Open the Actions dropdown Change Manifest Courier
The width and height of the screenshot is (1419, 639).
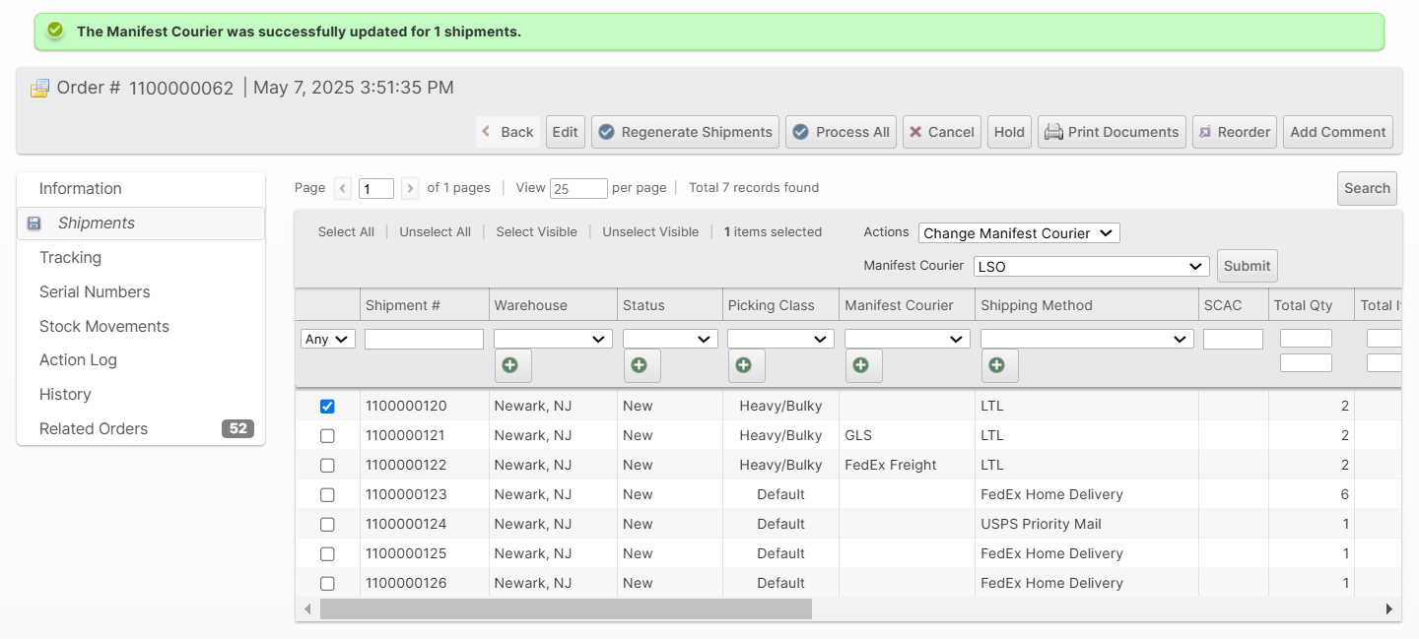[x=1018, y=233]
